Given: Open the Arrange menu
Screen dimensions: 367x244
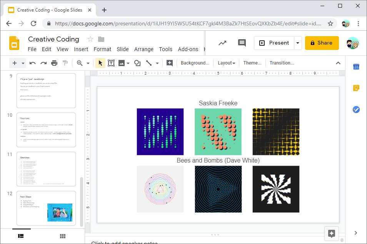Looking at the screenshot, I should pyautogui.click(x=144, y=49).
